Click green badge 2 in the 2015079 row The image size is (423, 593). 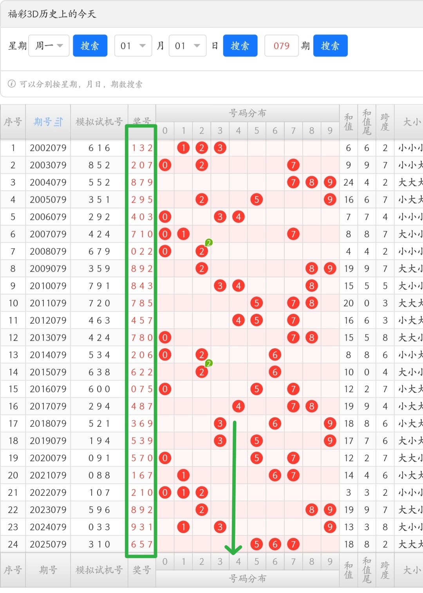(209, 363)
